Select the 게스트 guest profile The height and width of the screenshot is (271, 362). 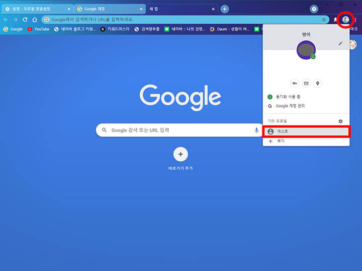(306, 131)
